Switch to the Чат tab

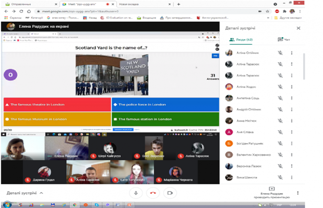284,39
